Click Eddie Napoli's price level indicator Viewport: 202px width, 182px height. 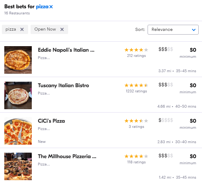pyautogui.click(x=166, y=50)
